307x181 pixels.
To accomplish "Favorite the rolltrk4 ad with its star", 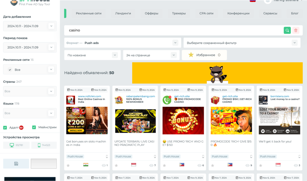I will [68, 165].
